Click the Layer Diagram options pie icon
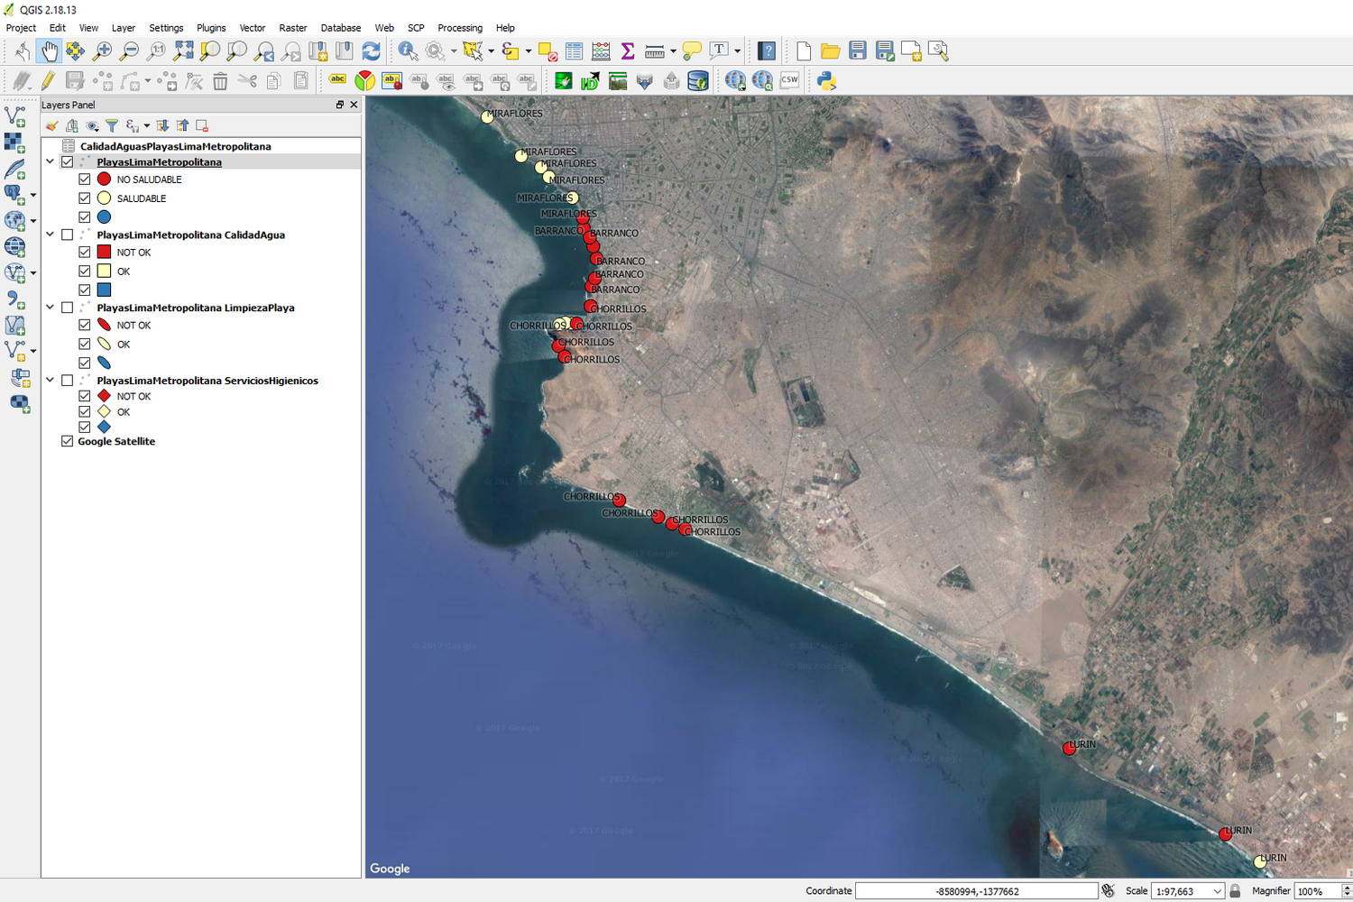This screenshot has height=902, width=1353. click(x=364, y=81)
